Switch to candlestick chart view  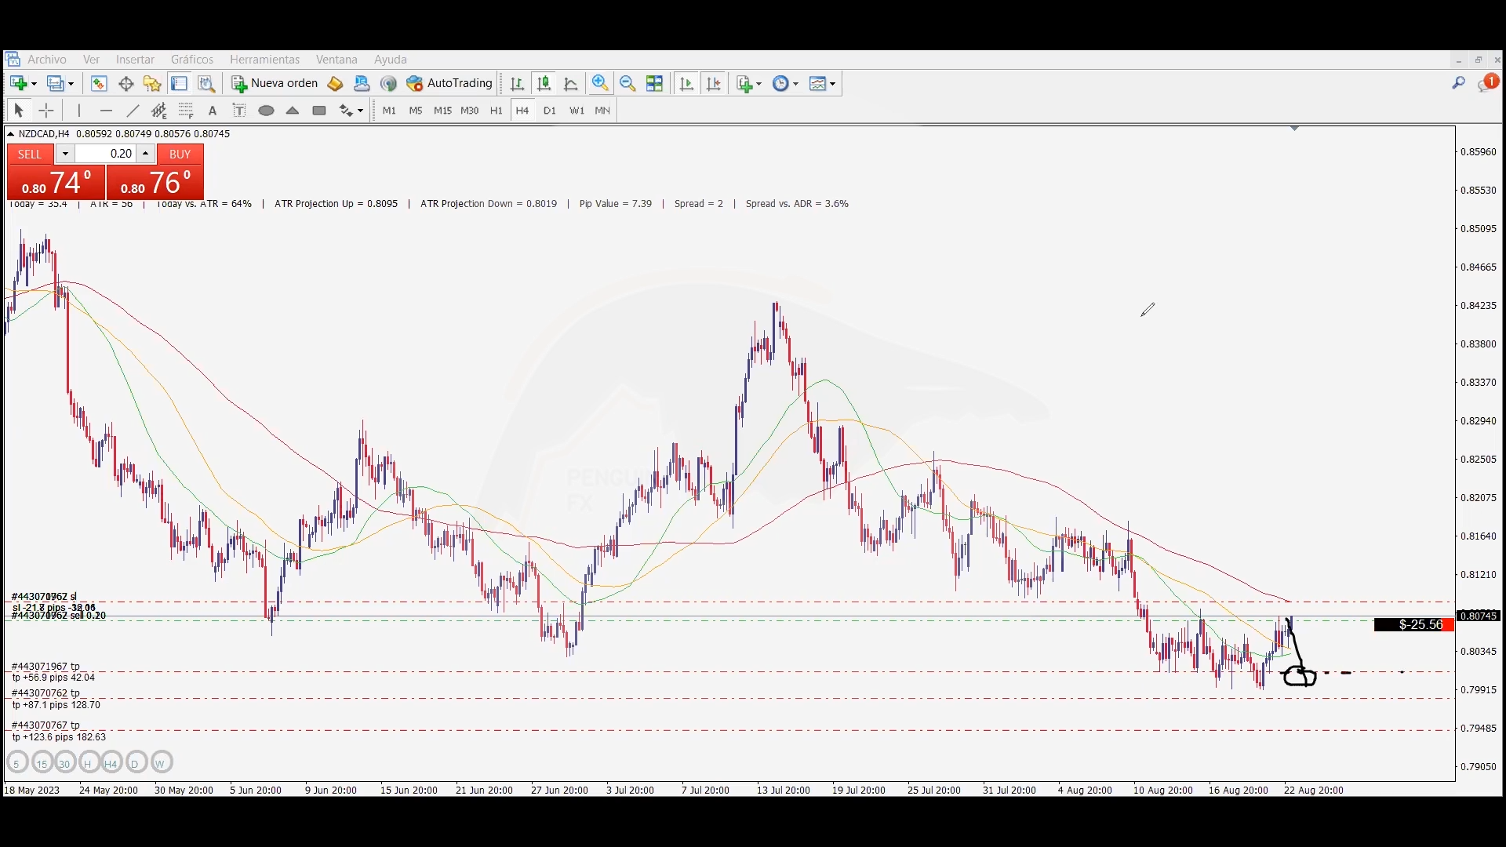tap(544, 83)
